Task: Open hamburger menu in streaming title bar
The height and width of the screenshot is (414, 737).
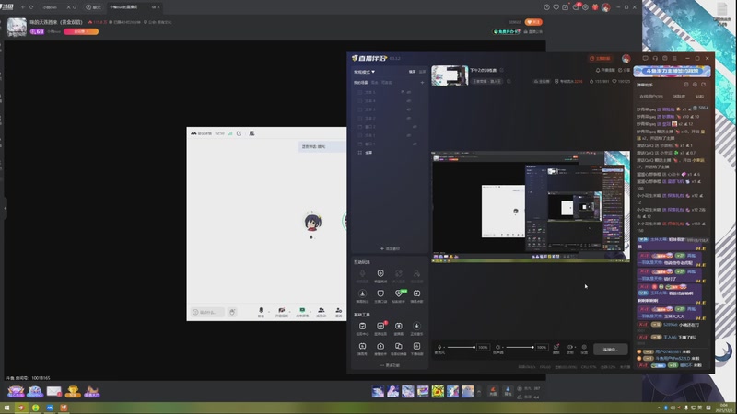Action: point(674,59)
